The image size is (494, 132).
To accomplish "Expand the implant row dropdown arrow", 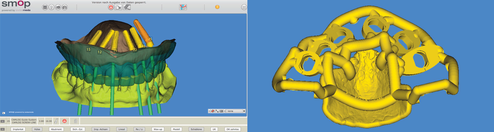I will [x=3, y=121].
